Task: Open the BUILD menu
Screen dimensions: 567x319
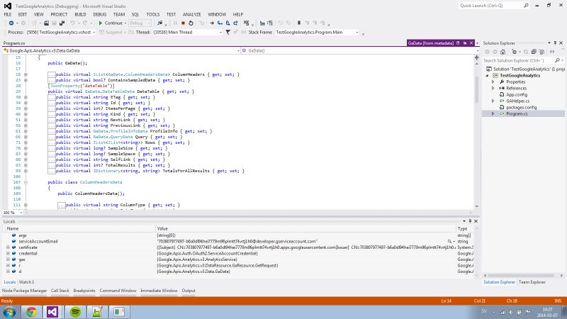Action: click(x=80, y=14)
